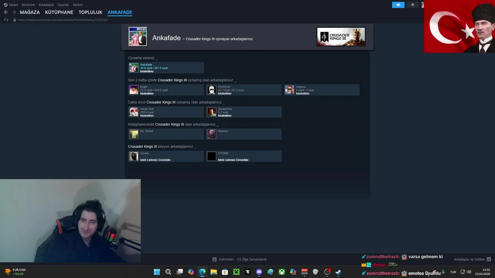Open İndirmeler downloads status at bottom
495x278 pixels.
click(239, 259)
